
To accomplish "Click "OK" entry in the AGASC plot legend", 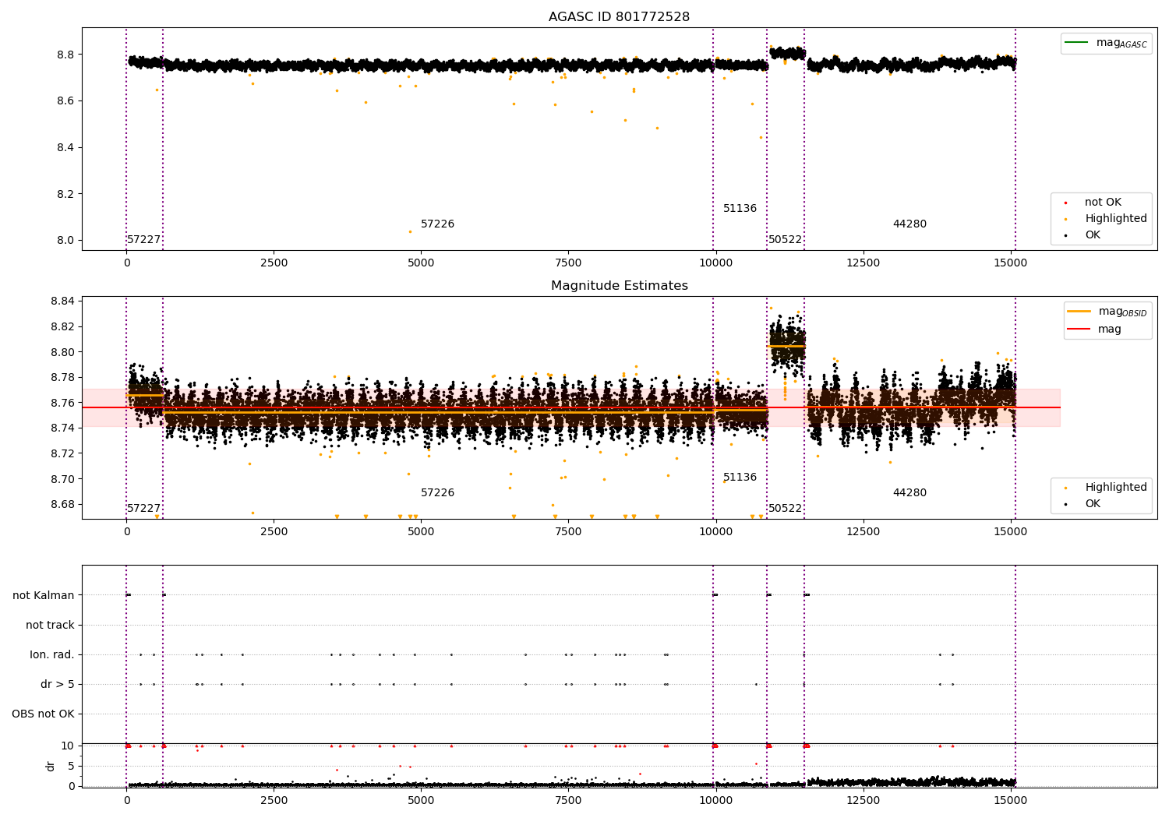I will click(x=1093, y=235).
